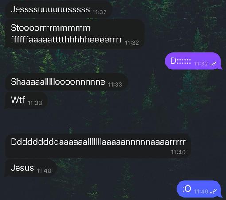Click the 11:33 timestamp beside Wtf

pyautogui.click(x=35, y=103)
